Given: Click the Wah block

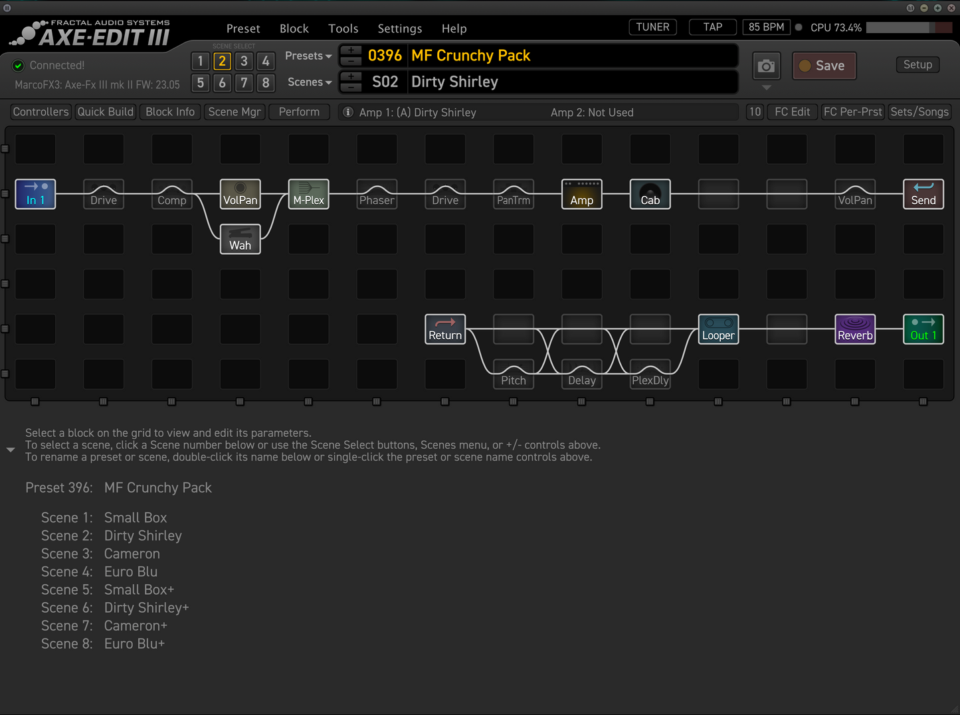Looking at the screenshot, I should point(240,239).
